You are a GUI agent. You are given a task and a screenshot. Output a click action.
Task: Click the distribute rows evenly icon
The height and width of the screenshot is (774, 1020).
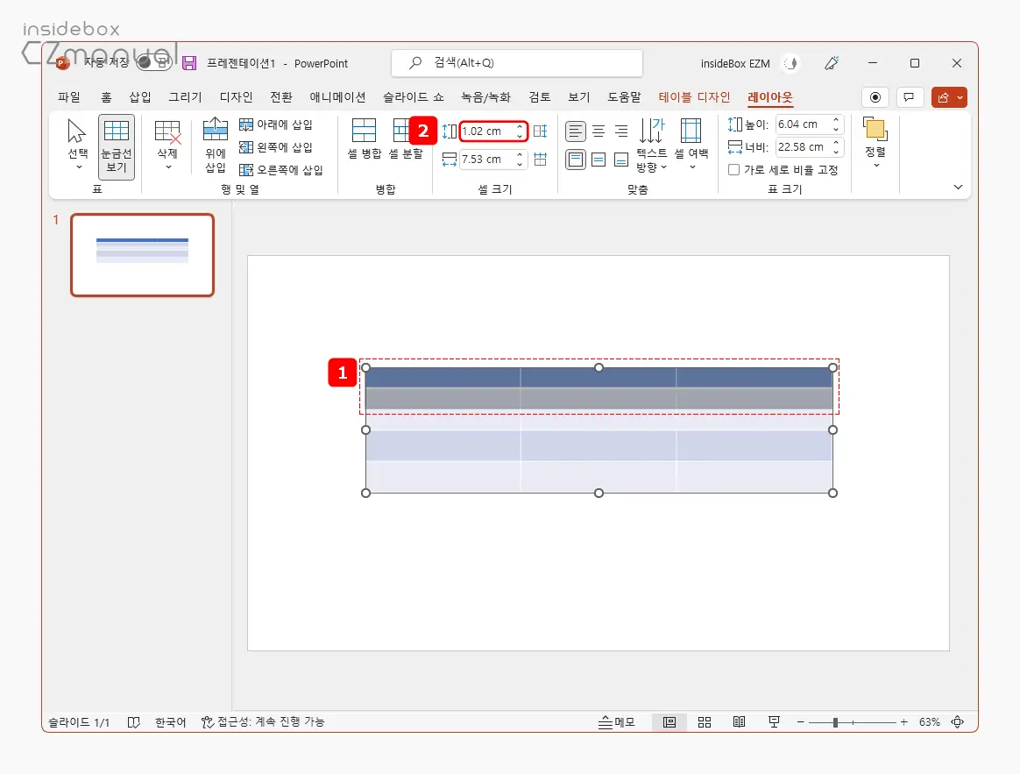tap(540, 131)
